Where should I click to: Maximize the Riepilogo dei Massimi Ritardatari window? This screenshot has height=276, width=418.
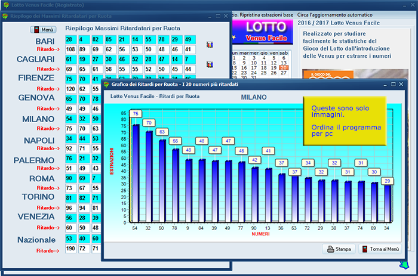[x=218, y=16]
